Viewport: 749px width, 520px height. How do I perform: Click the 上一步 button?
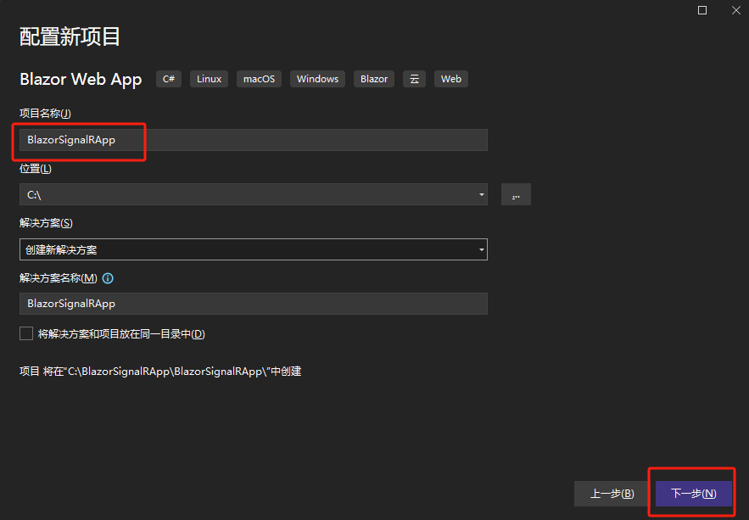click(x=611, y=493)
